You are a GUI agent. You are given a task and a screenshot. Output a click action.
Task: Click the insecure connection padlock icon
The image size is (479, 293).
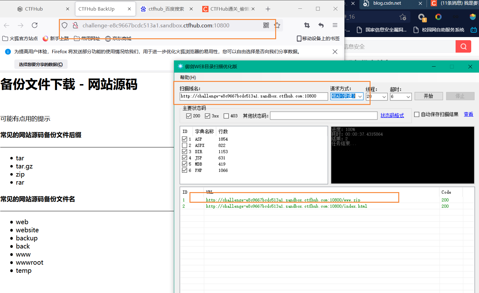[75, 25]
